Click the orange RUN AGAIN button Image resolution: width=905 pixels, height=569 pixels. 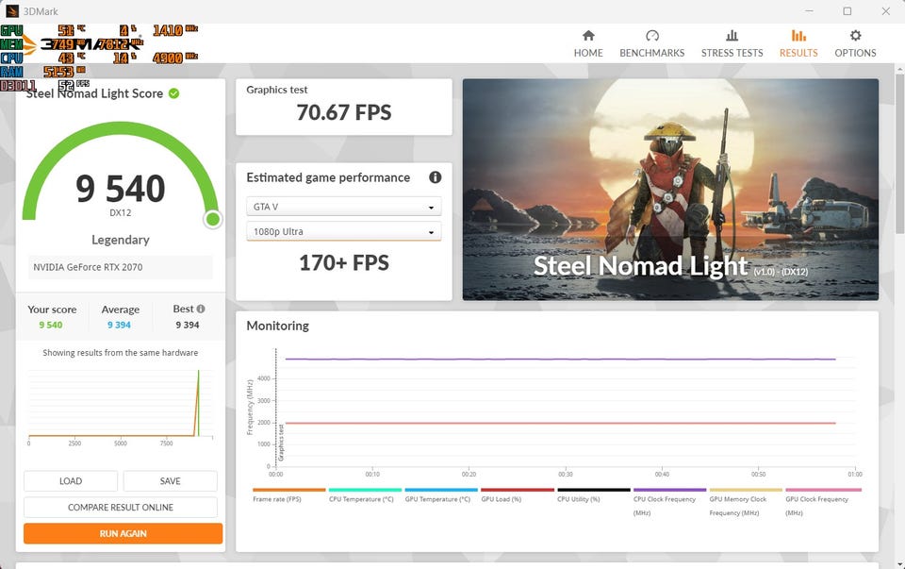(123, 533)
